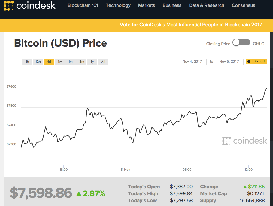Open the Markets menu
This screenshot has height=206, width=273.
point(147,5)
